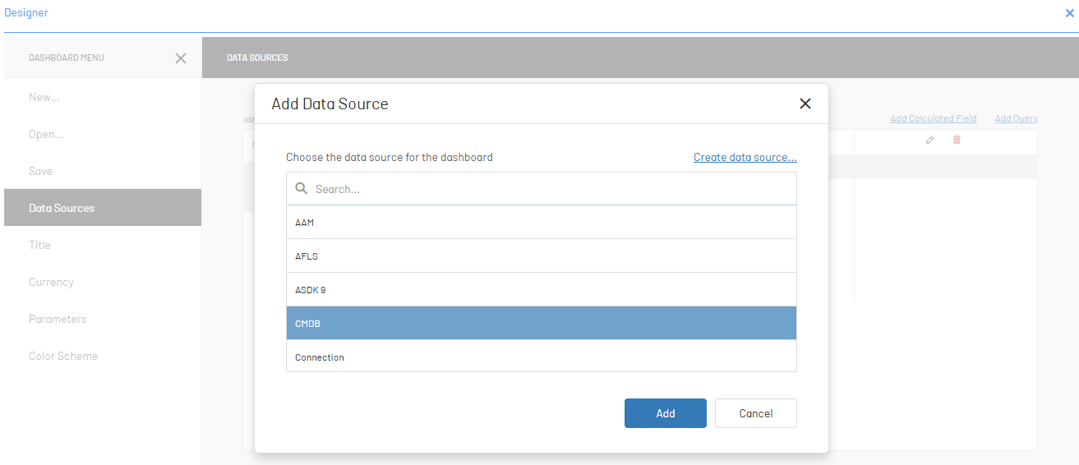Screen dimensions: 1079x465
Task: Click the Add Query link
Action: point(1016,119)
